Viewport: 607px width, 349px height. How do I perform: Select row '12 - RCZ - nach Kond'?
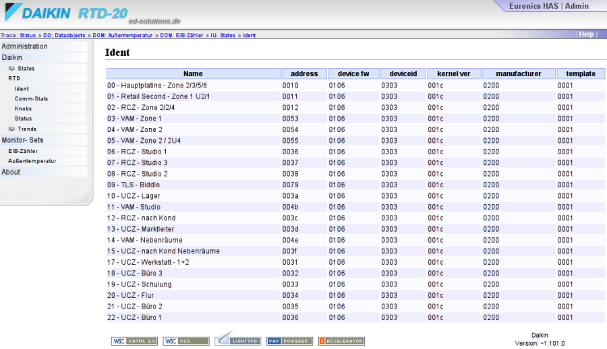tap(355, 218)
